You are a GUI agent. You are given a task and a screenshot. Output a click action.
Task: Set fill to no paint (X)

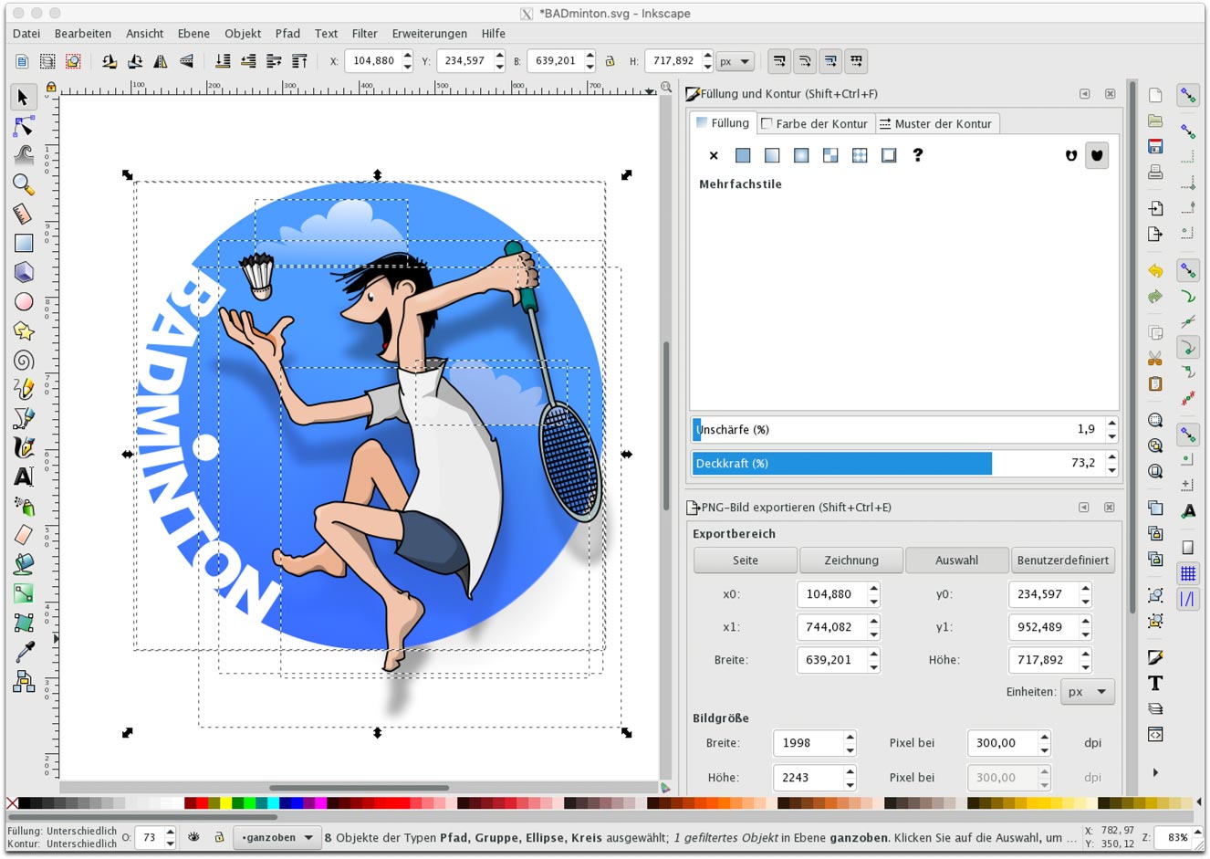point(714,155)
